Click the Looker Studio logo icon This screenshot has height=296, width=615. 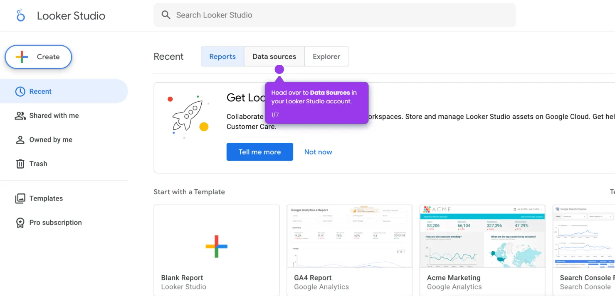tap(20, 15)
